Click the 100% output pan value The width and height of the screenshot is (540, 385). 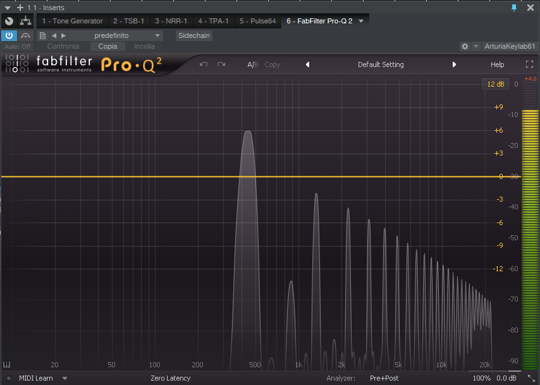coord(481,378)
